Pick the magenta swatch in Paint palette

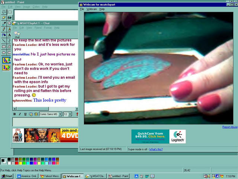tap(35, 163)
